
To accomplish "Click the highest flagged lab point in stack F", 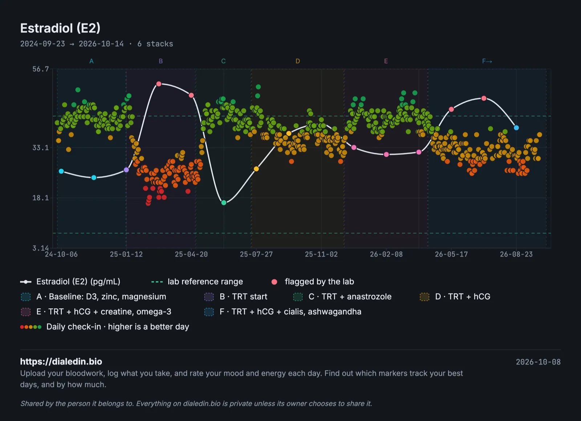I will click(x=484, y=99).
